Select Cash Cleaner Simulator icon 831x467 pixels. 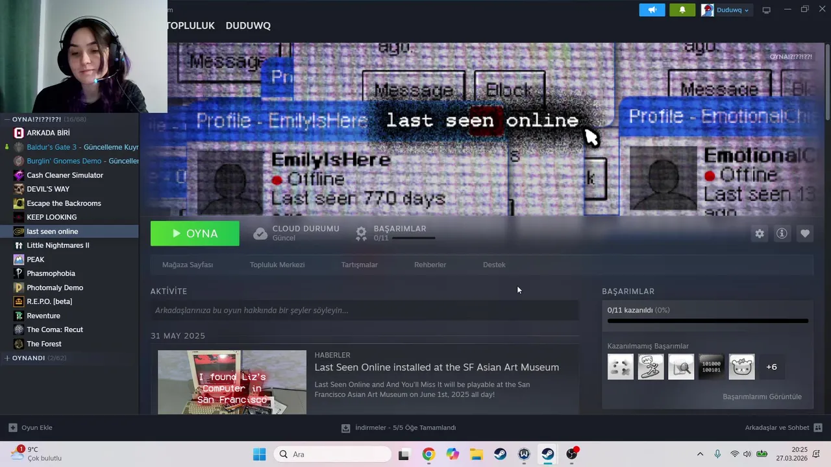tap(19, 175)
